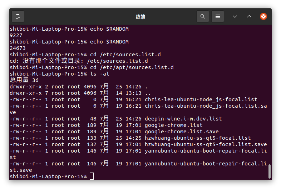Click the first 'echo $RANDOM' command

109,29
